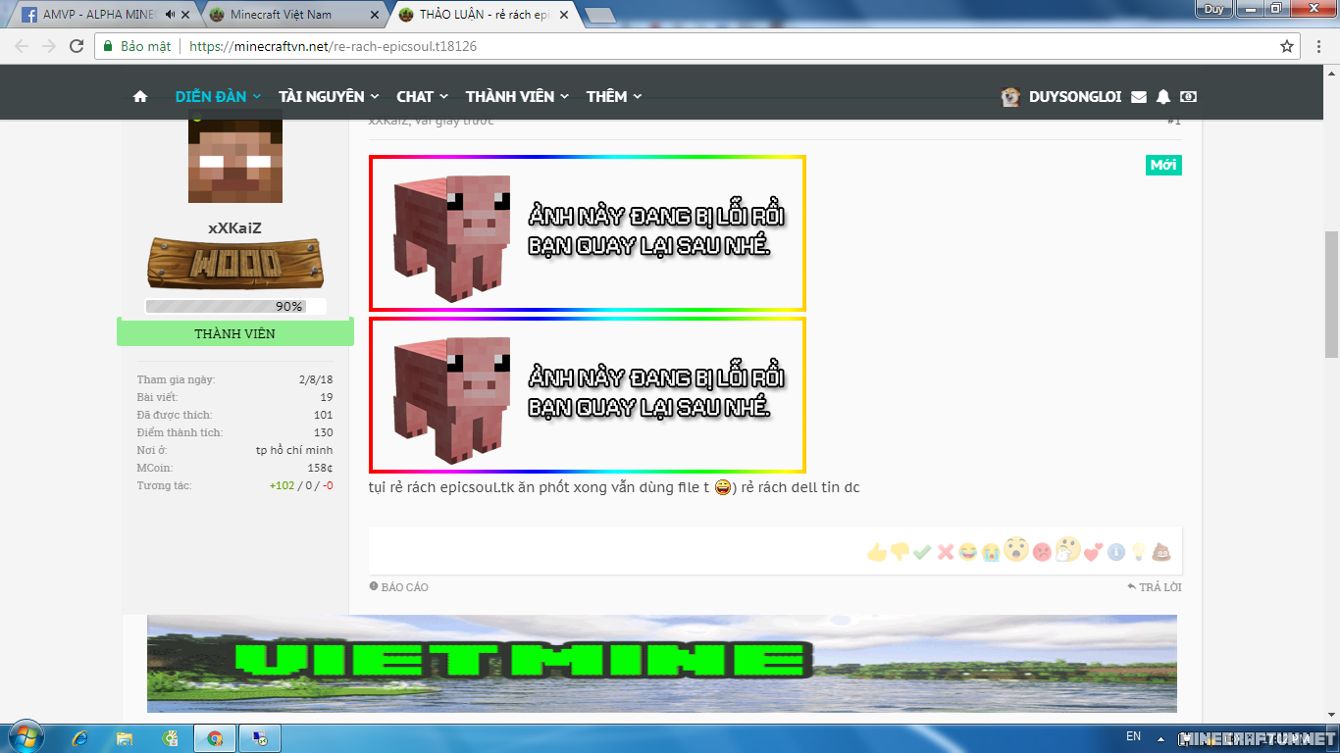Viewport: 1340px width, 753px height.
Task: Open the MCoin money icon
Action: point(1188,96)
